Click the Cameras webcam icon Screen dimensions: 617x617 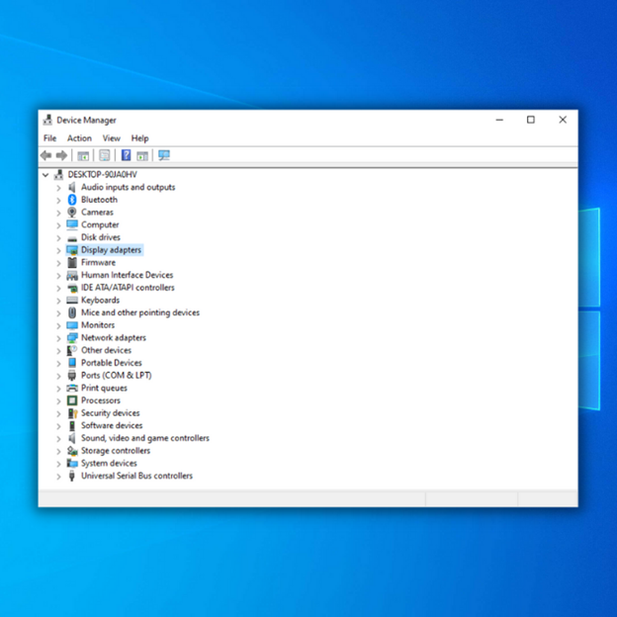tap(72, 212)
